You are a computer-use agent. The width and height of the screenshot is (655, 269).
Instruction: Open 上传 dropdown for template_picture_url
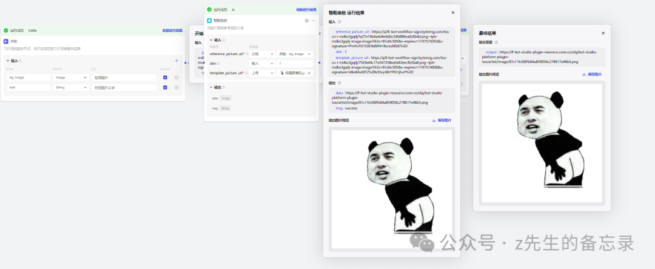[261, 73]
